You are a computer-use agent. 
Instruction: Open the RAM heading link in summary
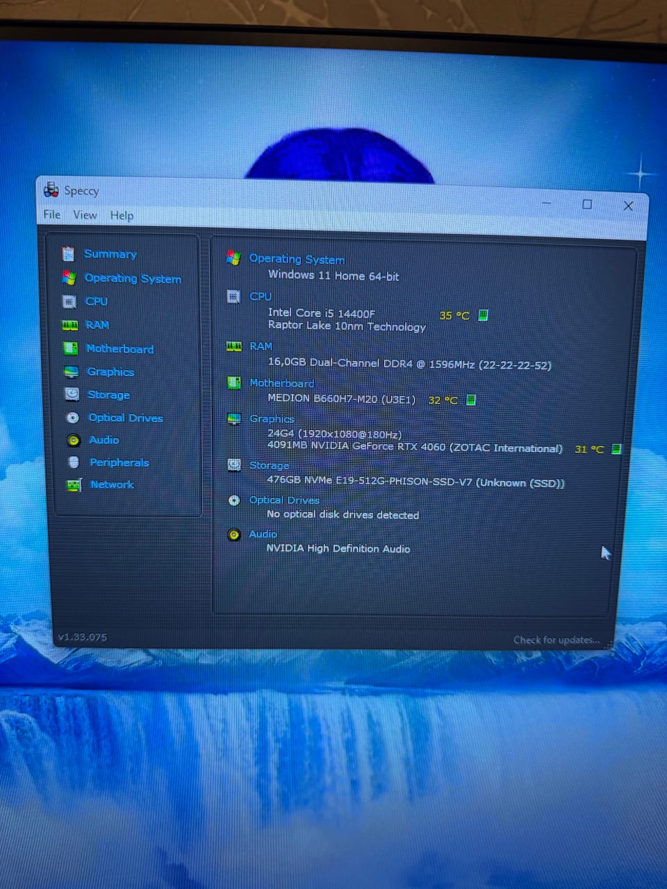[261, 347]
